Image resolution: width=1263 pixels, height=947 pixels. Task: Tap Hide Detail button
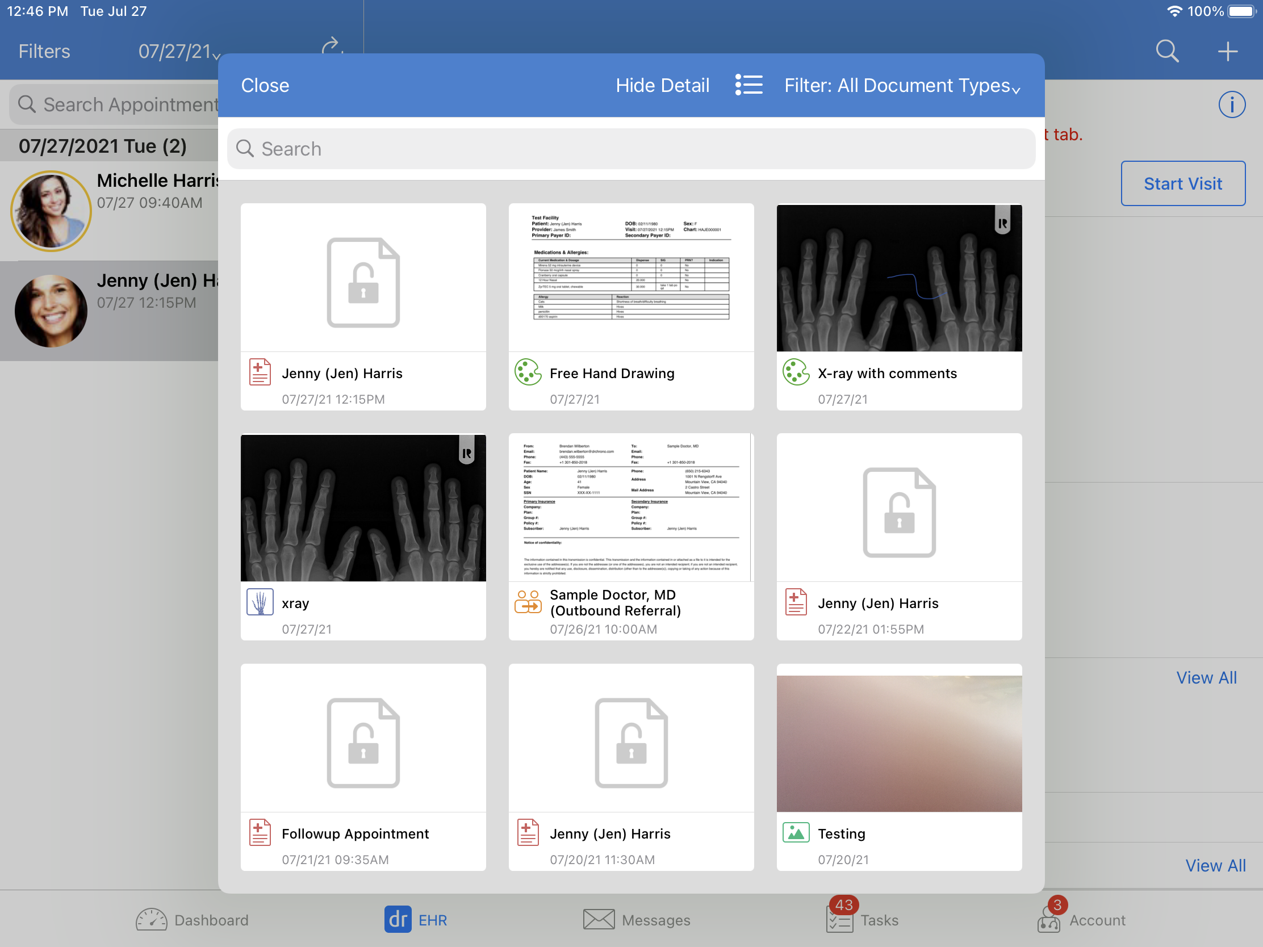pyautogui.click(x=662, y=86)
